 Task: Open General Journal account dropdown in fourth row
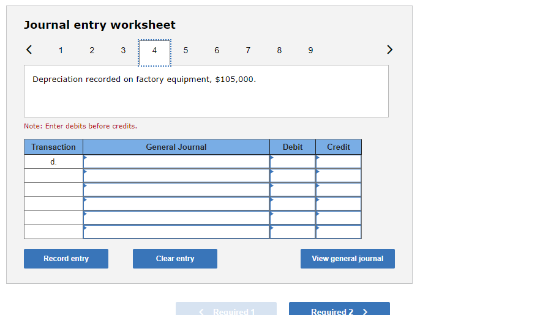point(176,204)
